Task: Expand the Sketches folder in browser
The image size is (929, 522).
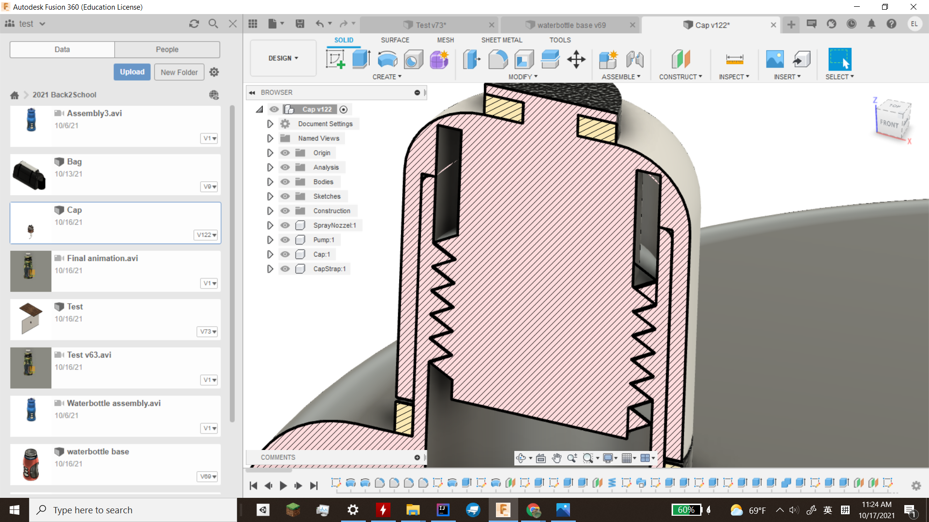Action: (x=270, y=196)
